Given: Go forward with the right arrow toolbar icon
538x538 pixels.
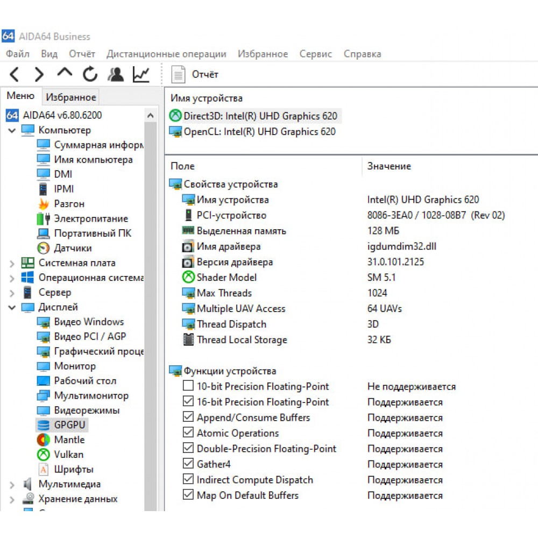Looking at the screenshot, I should tap(39, 74).
